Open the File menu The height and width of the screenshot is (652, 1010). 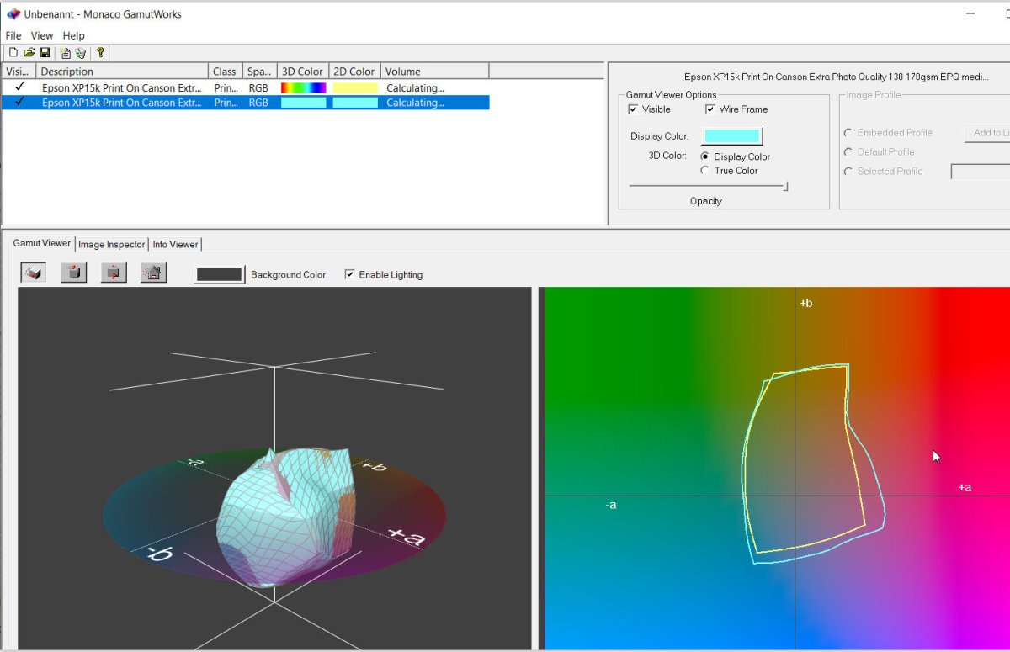(13, 36)
